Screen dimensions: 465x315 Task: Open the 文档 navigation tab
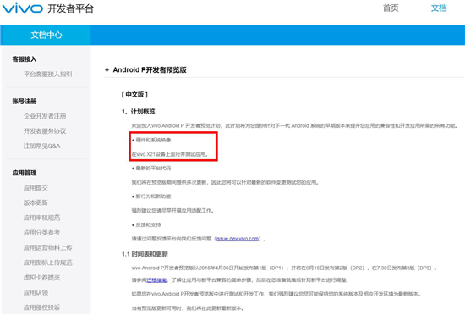point(439,8)
